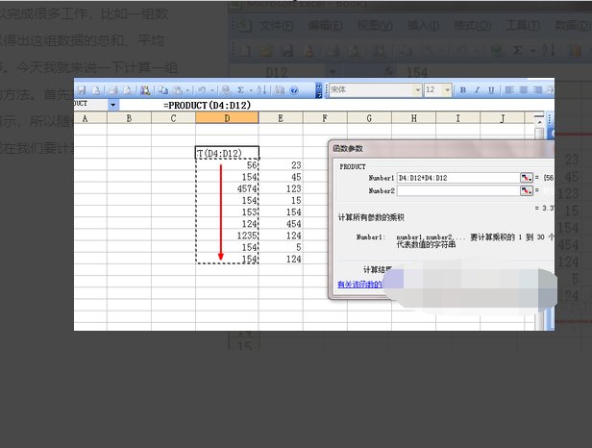Click the Paste icon in the toolbar

coord(177,90)
